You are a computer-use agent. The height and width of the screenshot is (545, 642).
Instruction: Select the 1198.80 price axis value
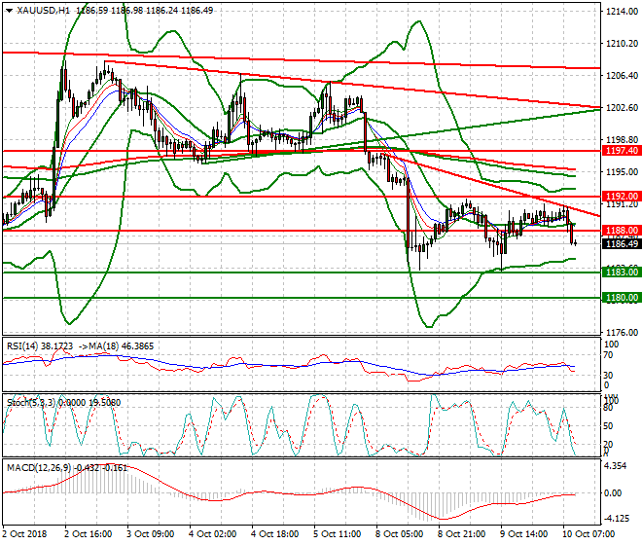[x=622, y=140]
